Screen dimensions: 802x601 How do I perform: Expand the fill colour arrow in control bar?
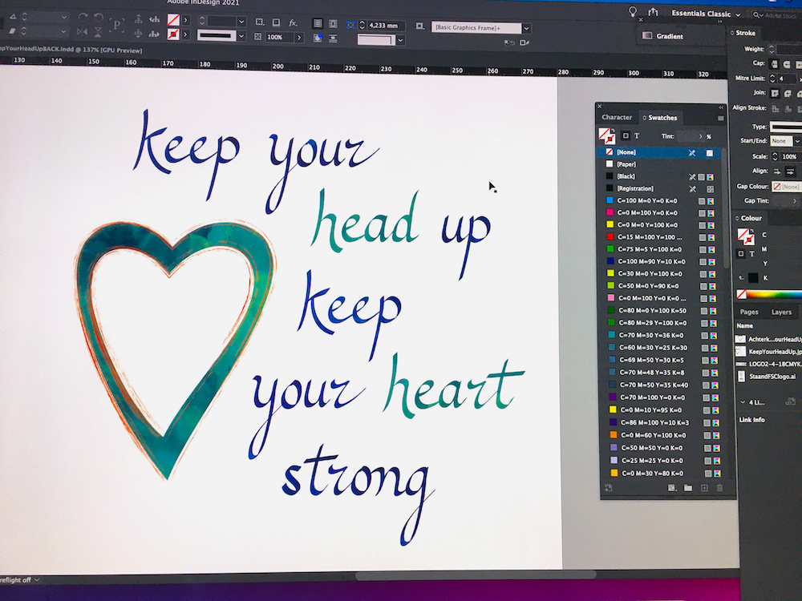(186, 21)
